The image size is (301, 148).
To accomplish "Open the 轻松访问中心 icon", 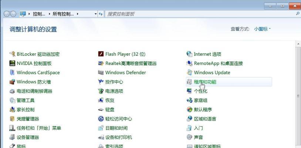I will tap(101, 119).
